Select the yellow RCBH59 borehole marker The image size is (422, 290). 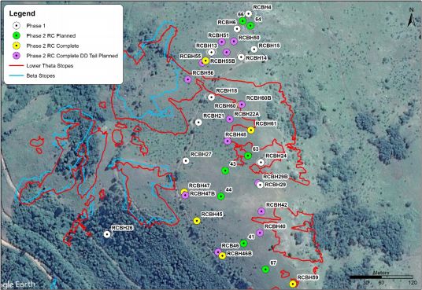(293, 284)
